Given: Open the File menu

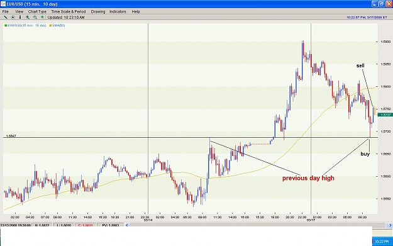Looking at the screenshot, I should tap(5, 11).
